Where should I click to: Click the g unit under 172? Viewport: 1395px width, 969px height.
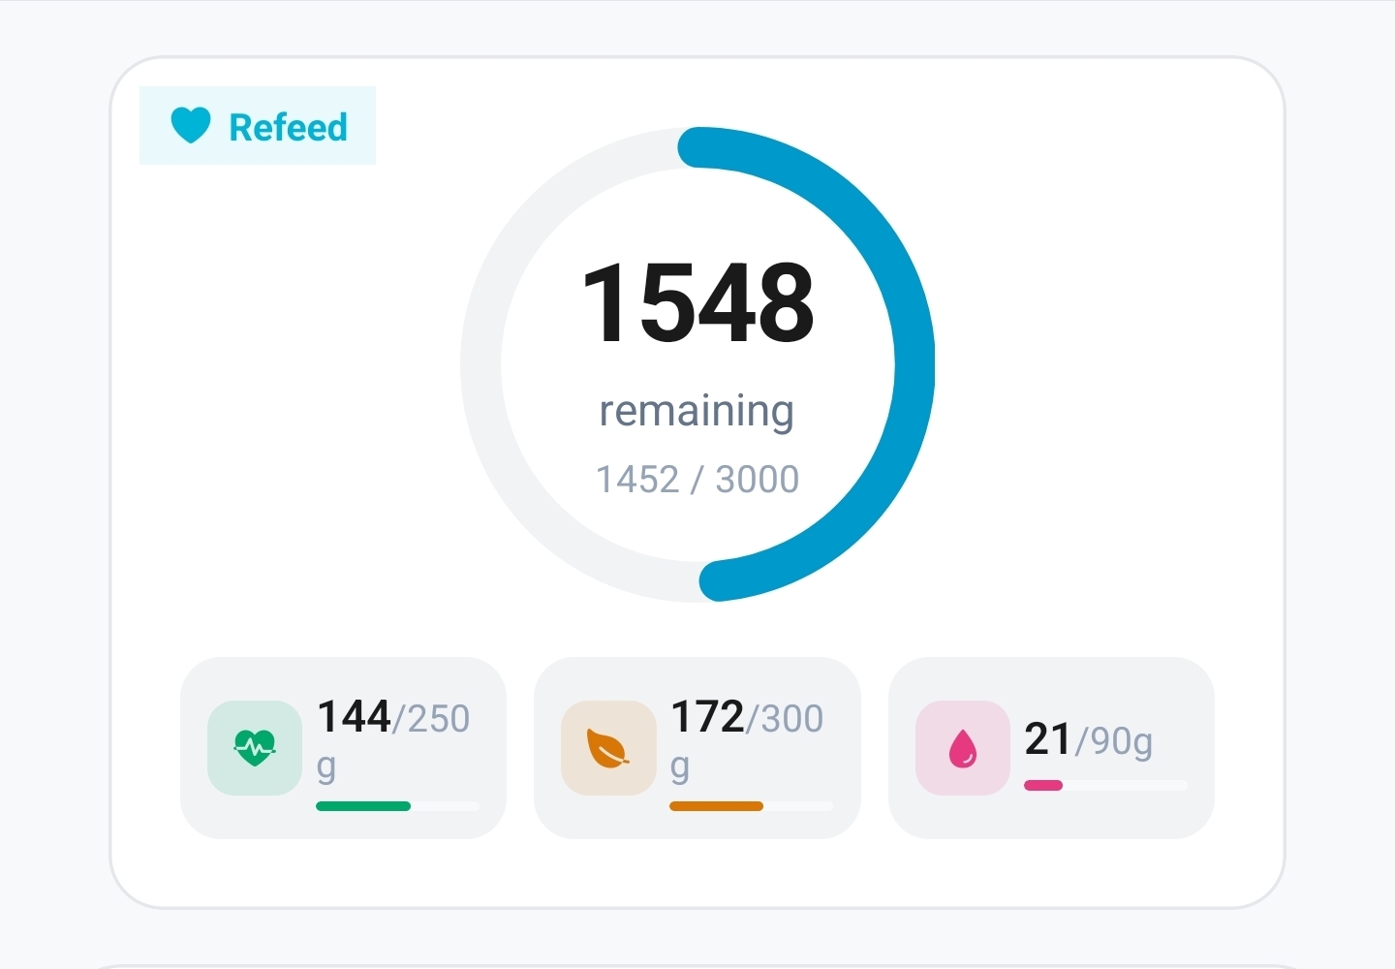tap(680, 767)
